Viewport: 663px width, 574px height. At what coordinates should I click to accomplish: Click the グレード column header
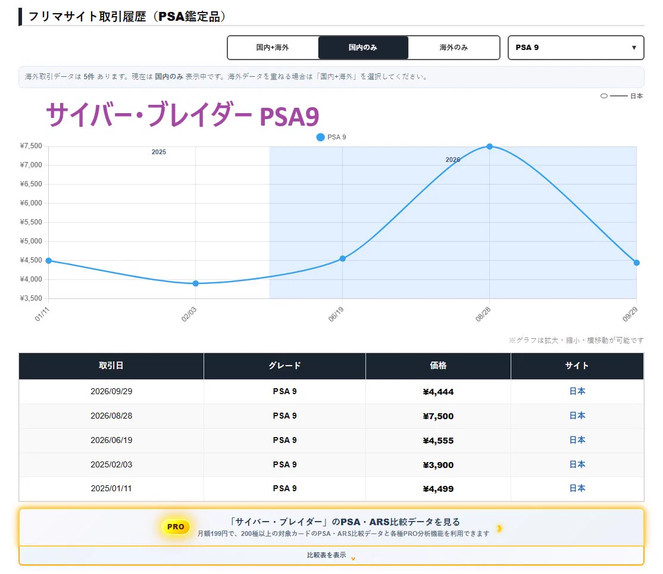click(284, 366)
